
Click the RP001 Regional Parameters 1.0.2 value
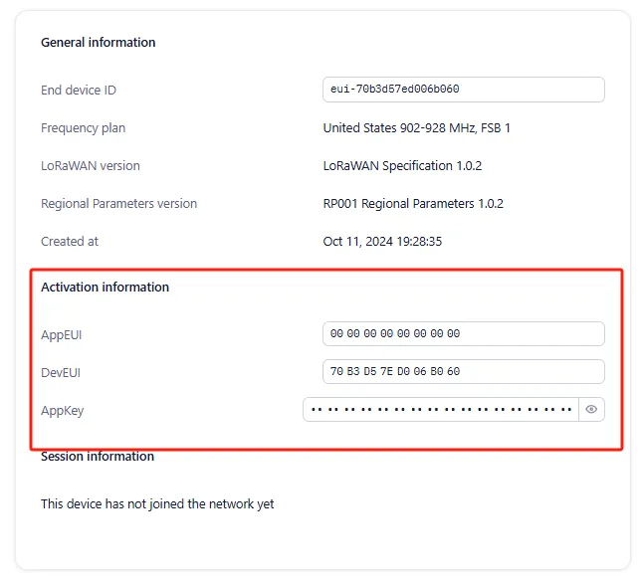414,204
